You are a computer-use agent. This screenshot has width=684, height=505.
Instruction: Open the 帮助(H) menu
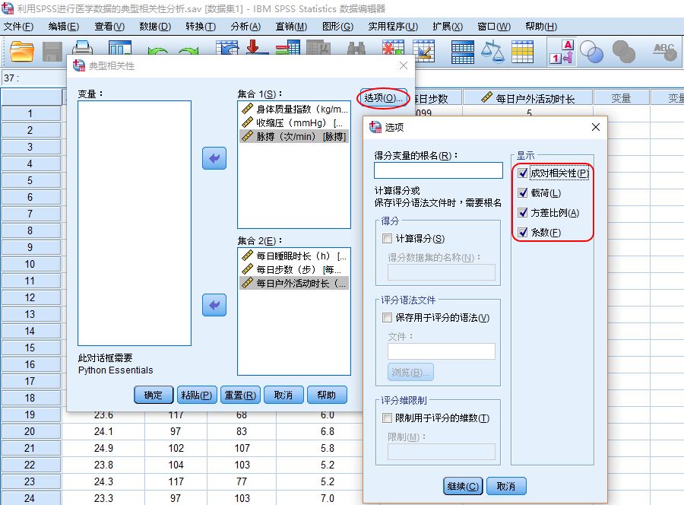coord(541,27)
